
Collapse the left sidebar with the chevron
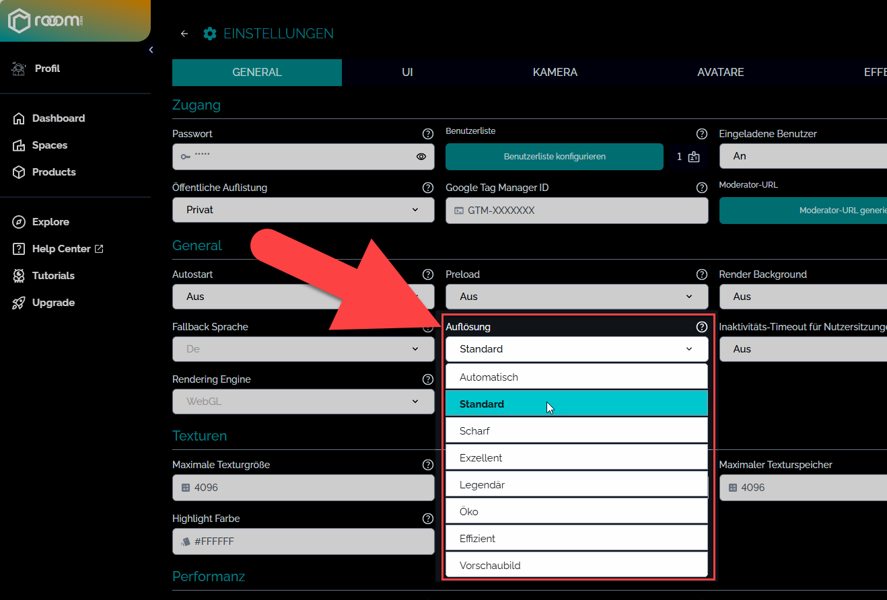[151, 50]
